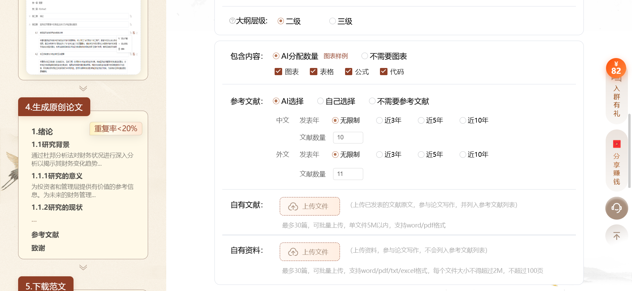Select 外文 发表年 无限制
Image resolution: width=632 pixels, height=291 pixels.
coord(335,154)
